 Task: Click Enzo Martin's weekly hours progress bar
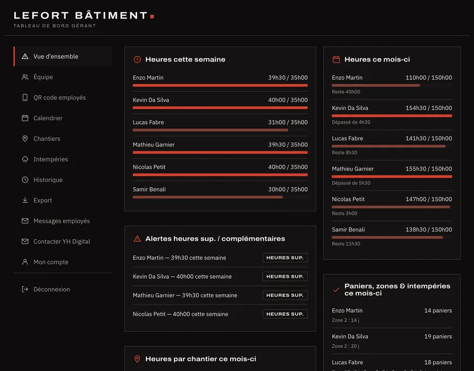pos(220,85)
